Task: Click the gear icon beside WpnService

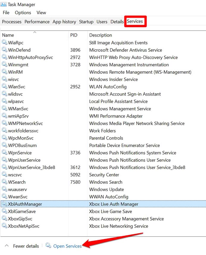Action: tap(4, 152)
